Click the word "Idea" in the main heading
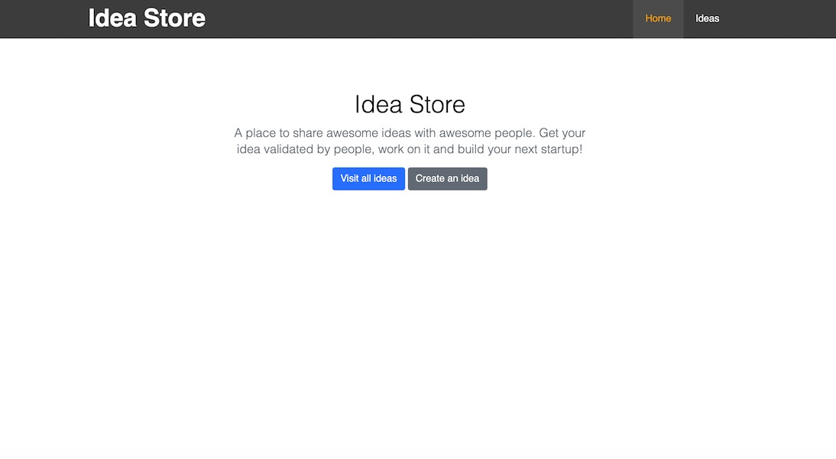 (x=378, y=104)
